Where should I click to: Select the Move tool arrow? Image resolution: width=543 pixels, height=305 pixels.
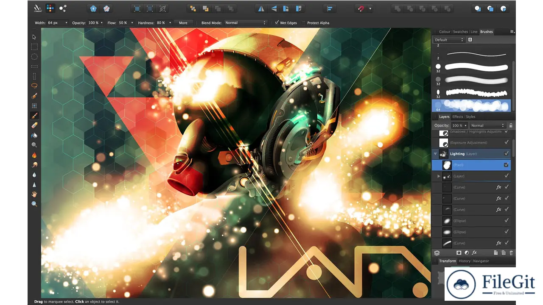click(x=34, y=37)
